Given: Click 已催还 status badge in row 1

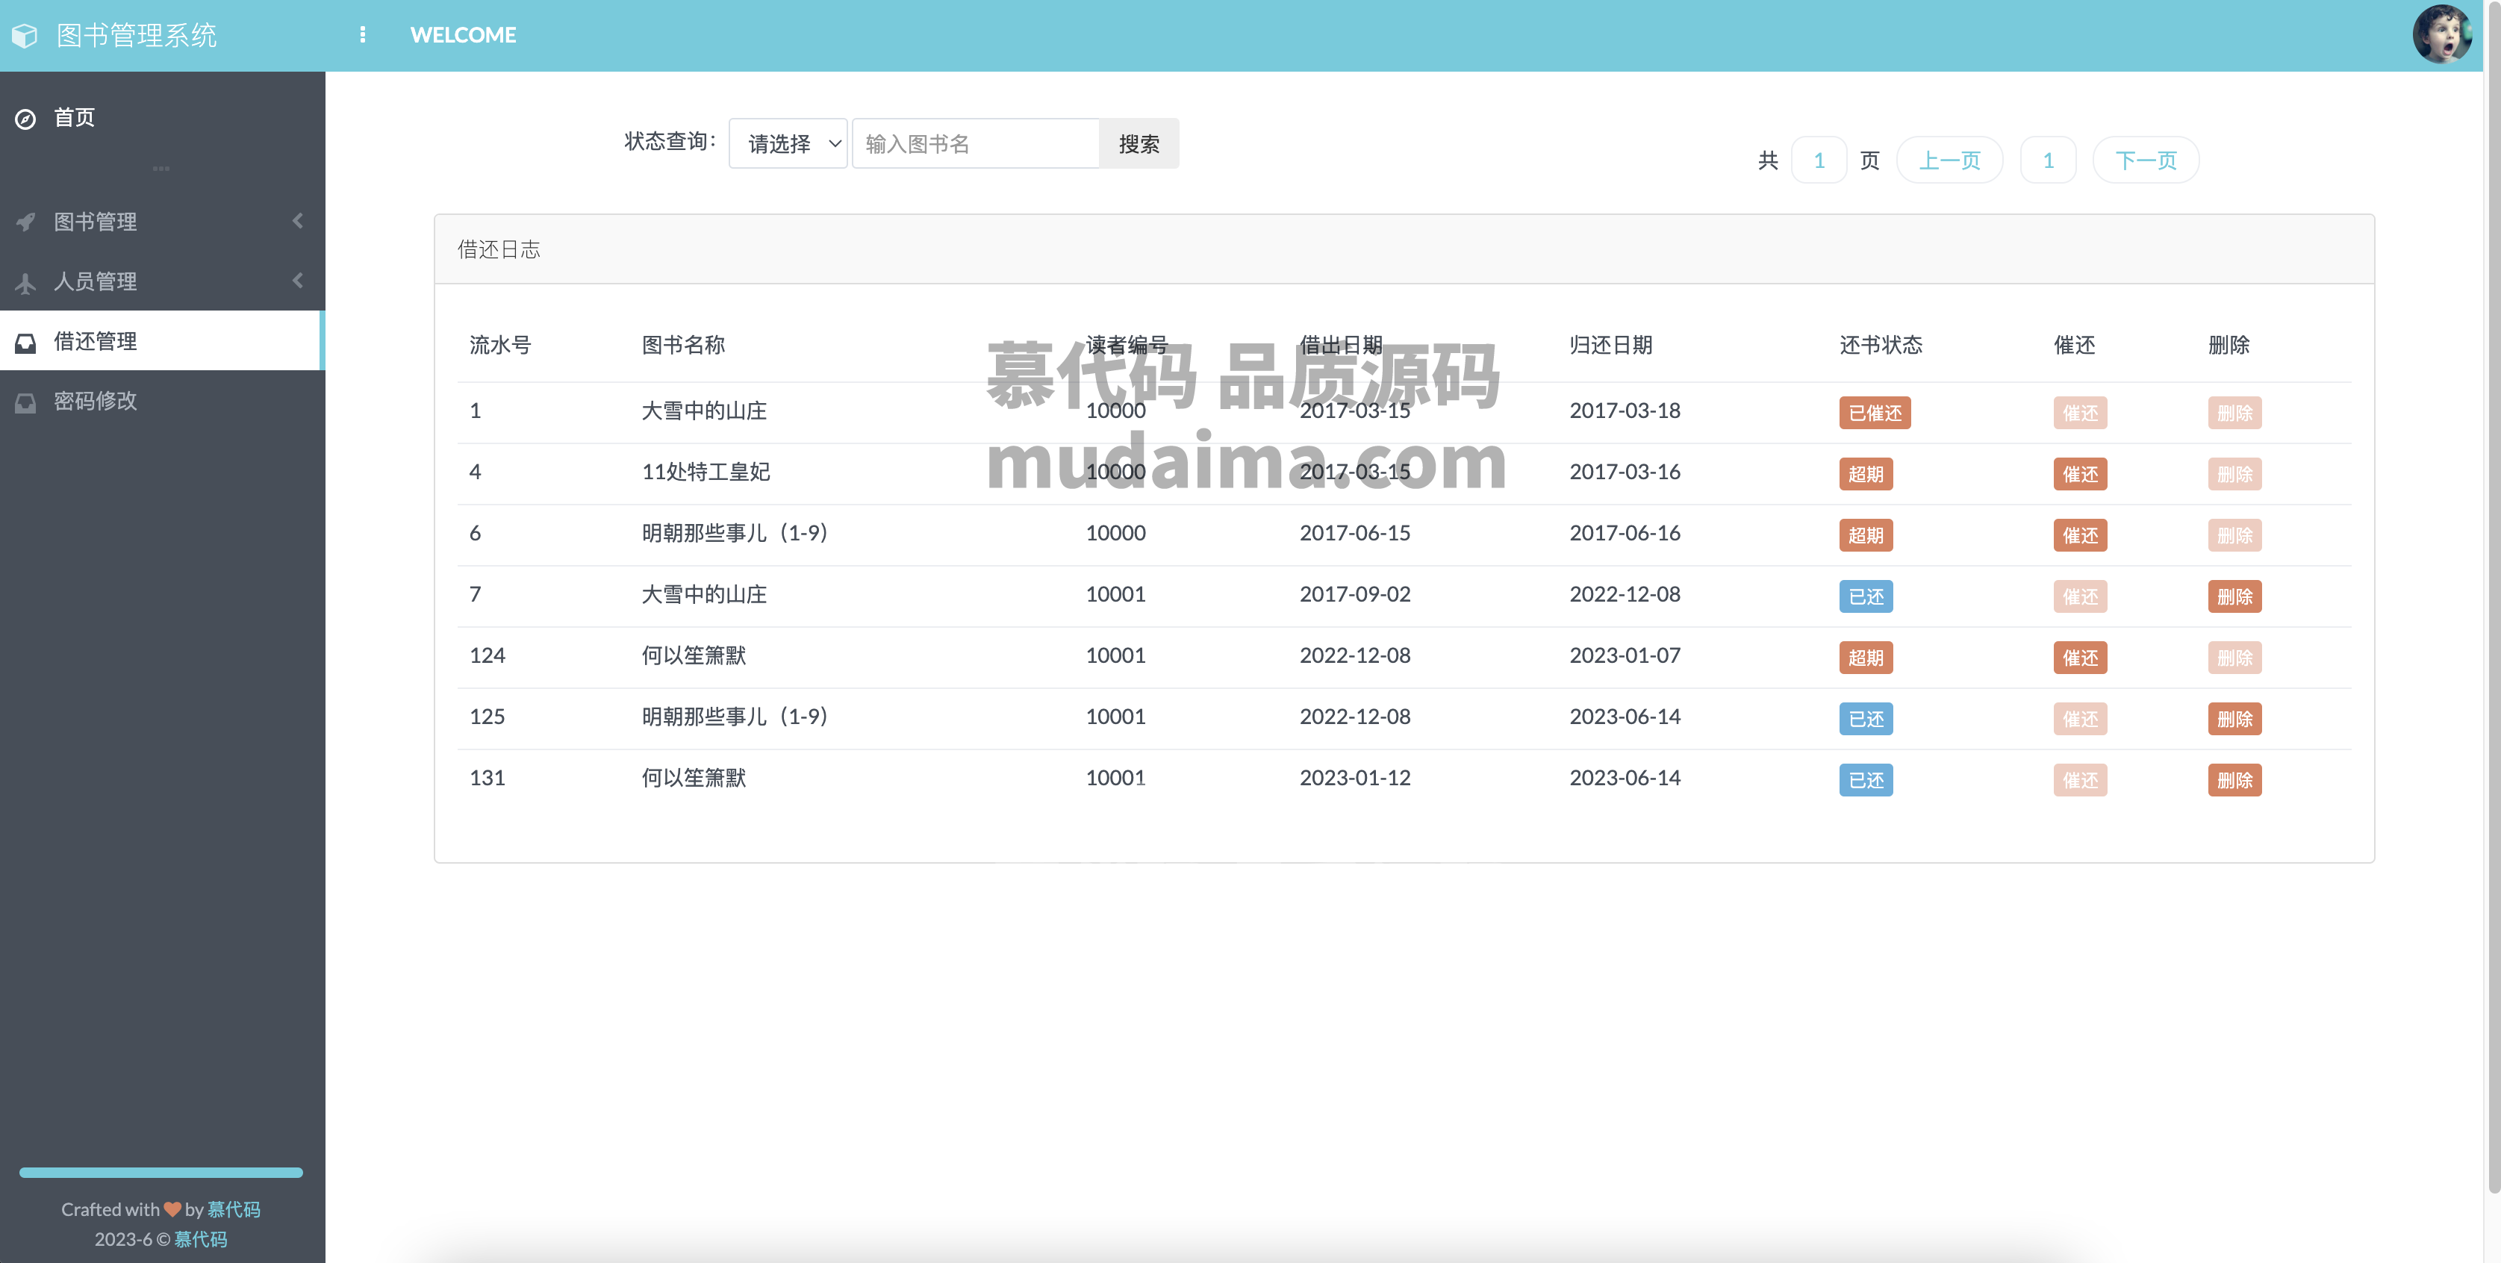Looking at the screenshot, I should (x=1874, y=413).
